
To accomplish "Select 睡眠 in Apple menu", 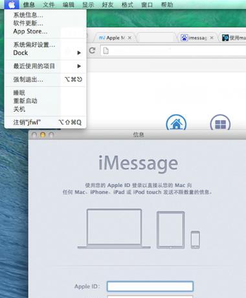I will point(45,93).
